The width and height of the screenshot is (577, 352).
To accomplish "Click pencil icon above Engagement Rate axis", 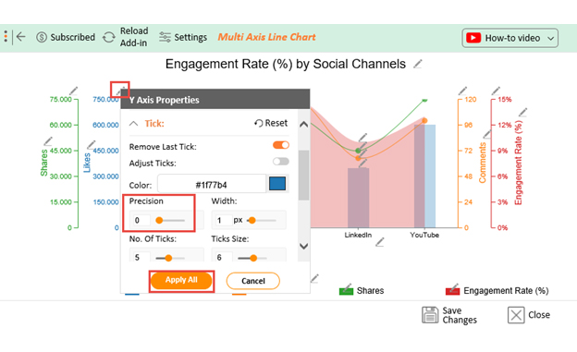I will click(496, 91).
